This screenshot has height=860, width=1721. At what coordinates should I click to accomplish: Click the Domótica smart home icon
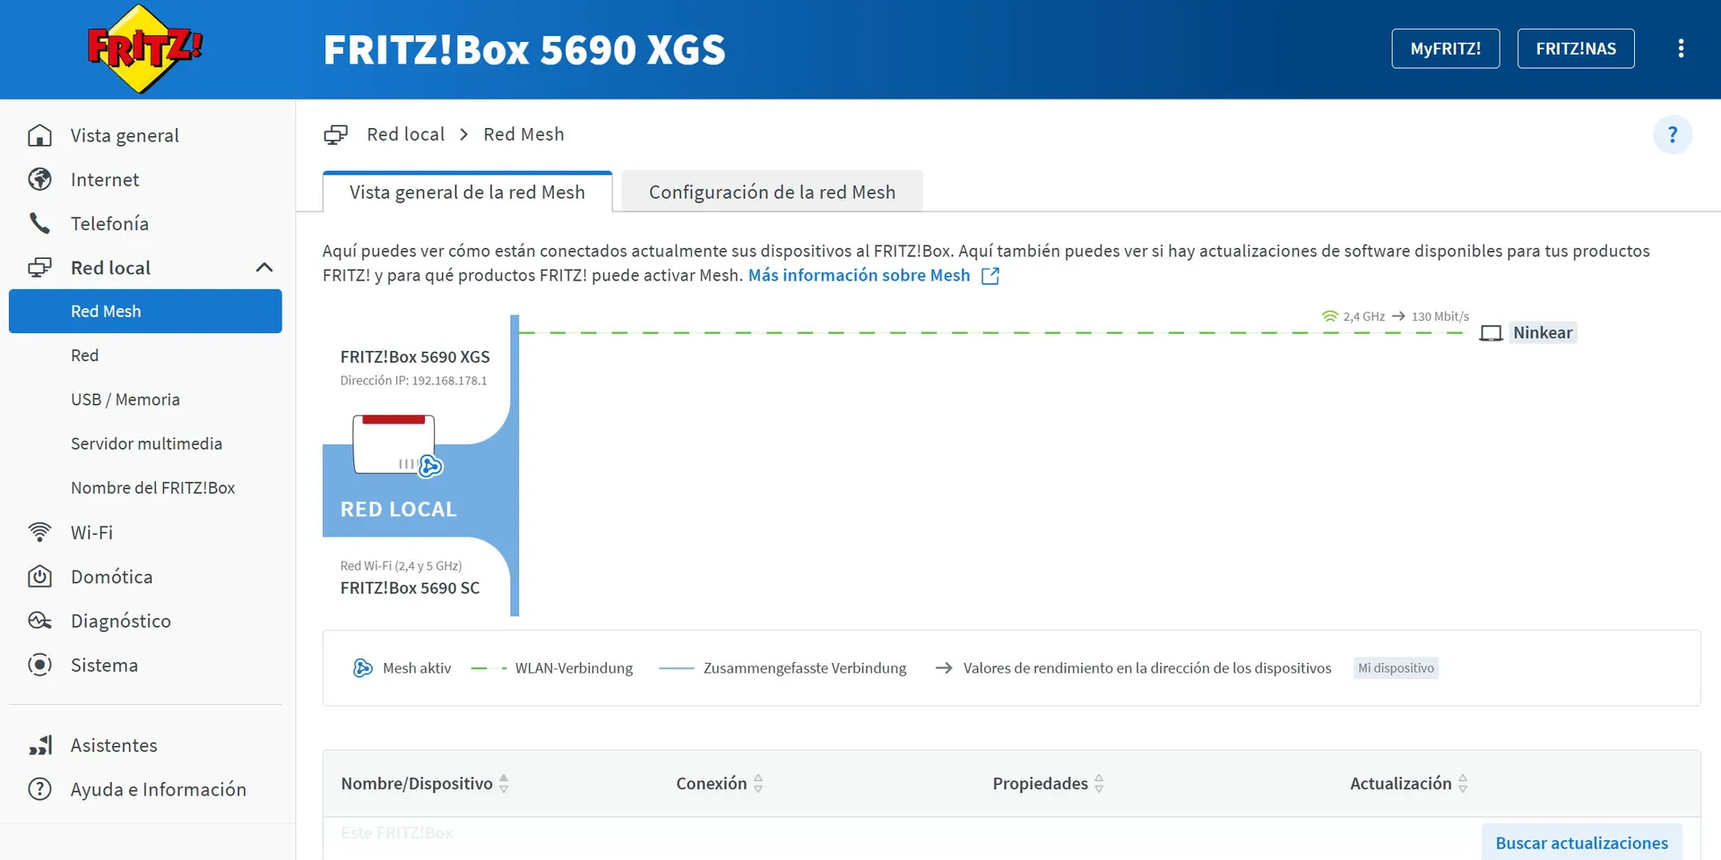point(39,576)
